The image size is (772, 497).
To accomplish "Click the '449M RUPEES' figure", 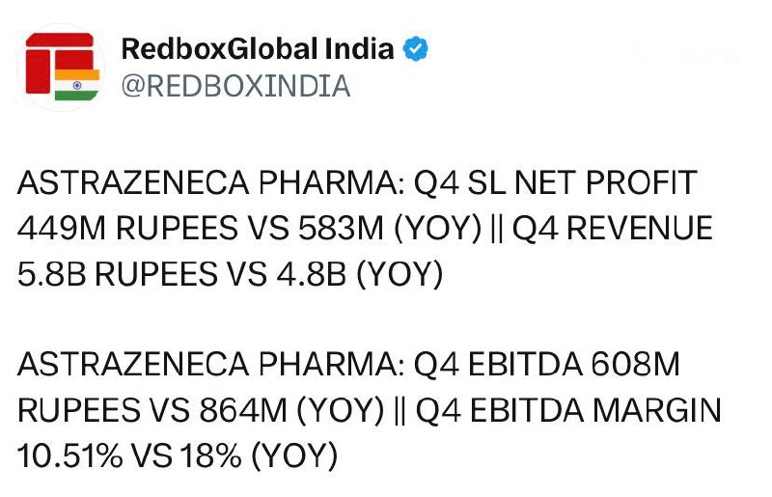I will [x=127, y=228].
